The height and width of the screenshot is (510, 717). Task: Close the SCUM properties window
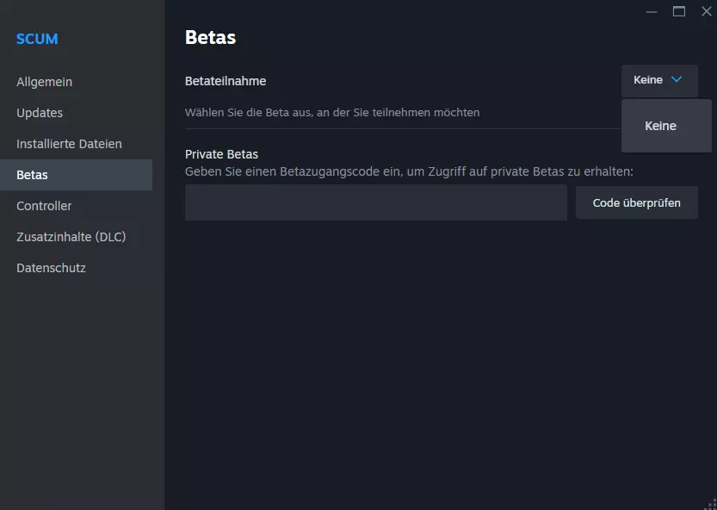707,11
